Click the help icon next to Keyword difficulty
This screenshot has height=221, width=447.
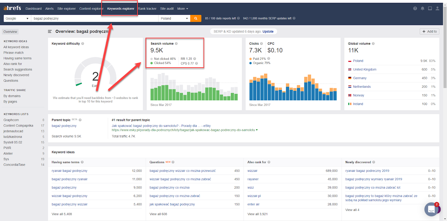(x=83, y=44)
